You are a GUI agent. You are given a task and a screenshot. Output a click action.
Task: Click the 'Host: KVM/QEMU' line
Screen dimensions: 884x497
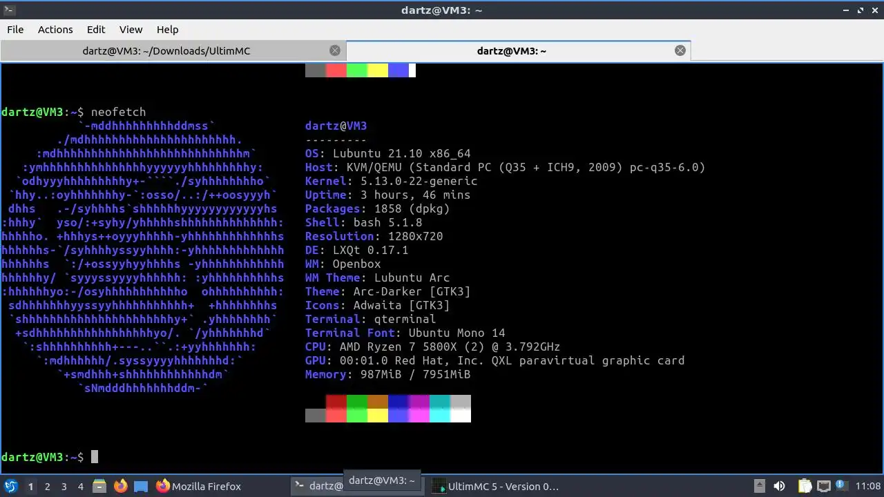coord(505,167)
